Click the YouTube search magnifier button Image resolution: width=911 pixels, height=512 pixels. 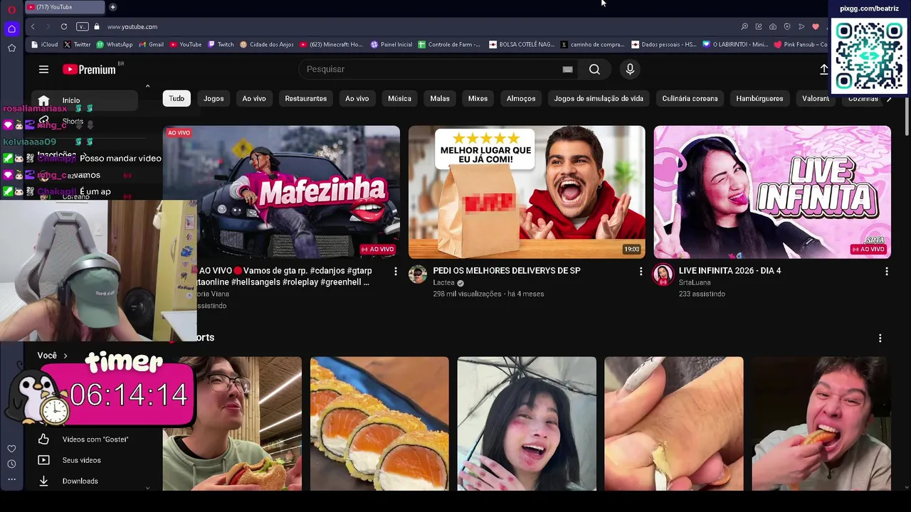[x=594, y=69]
